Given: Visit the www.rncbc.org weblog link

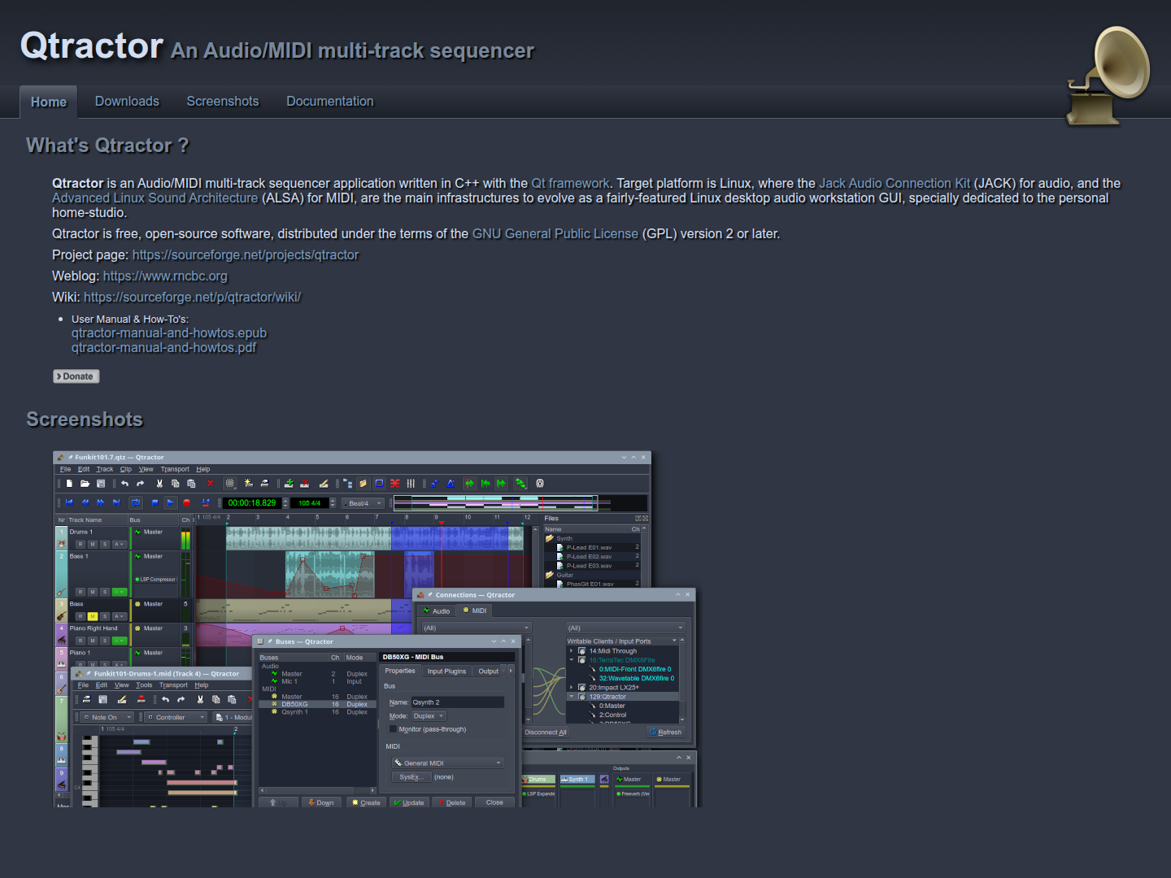Looking at the screenshot, I should [x=165, y=276].
